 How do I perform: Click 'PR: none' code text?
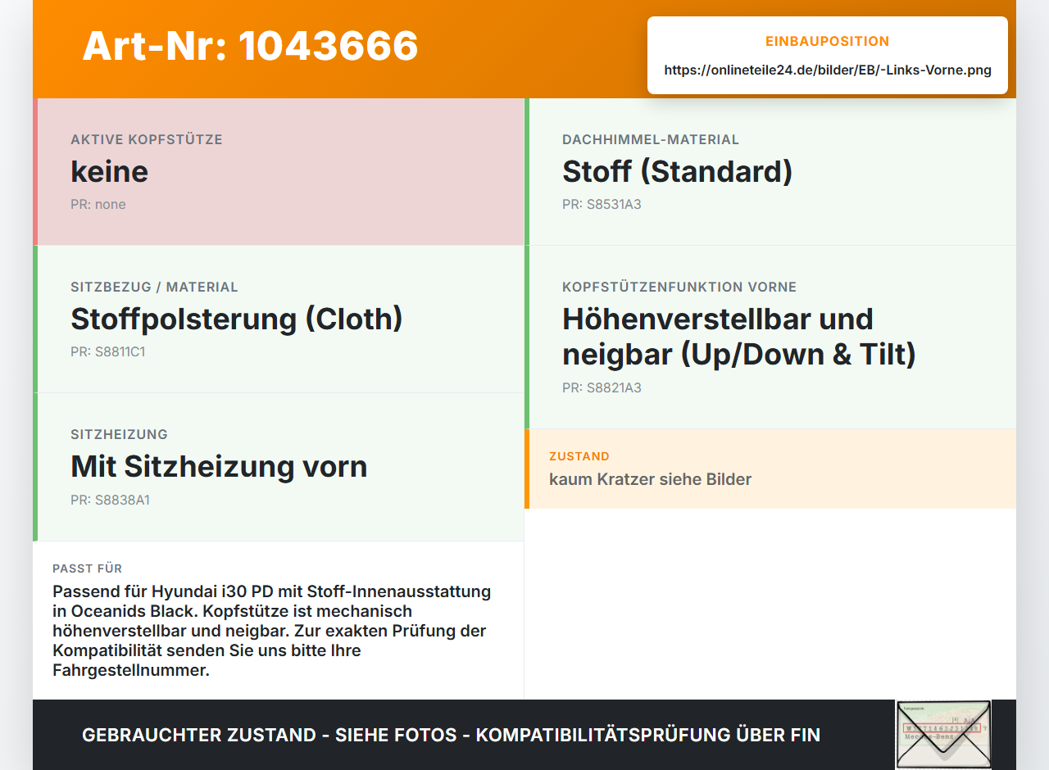[98, 204]
